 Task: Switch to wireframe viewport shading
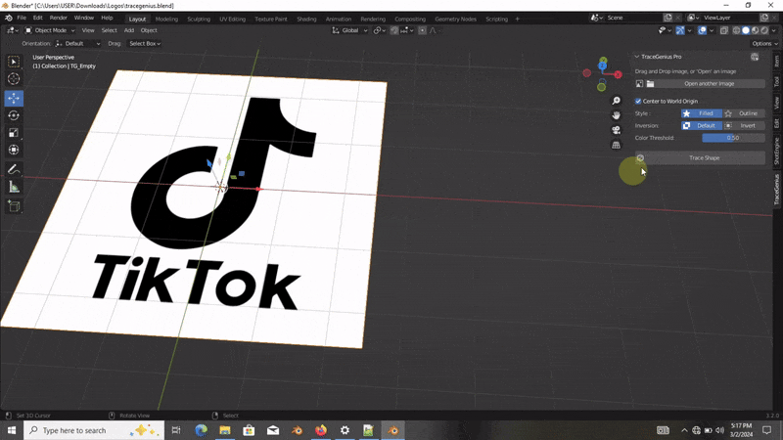[x=736, y=30]
